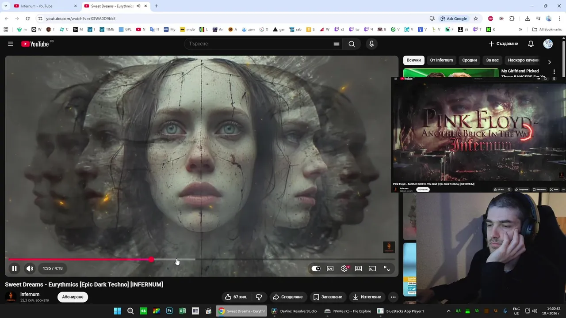This screenshot has height=318, width=566.
Task: Select the Наскоро качени filter chip
Action: click(x=524, y=60)
